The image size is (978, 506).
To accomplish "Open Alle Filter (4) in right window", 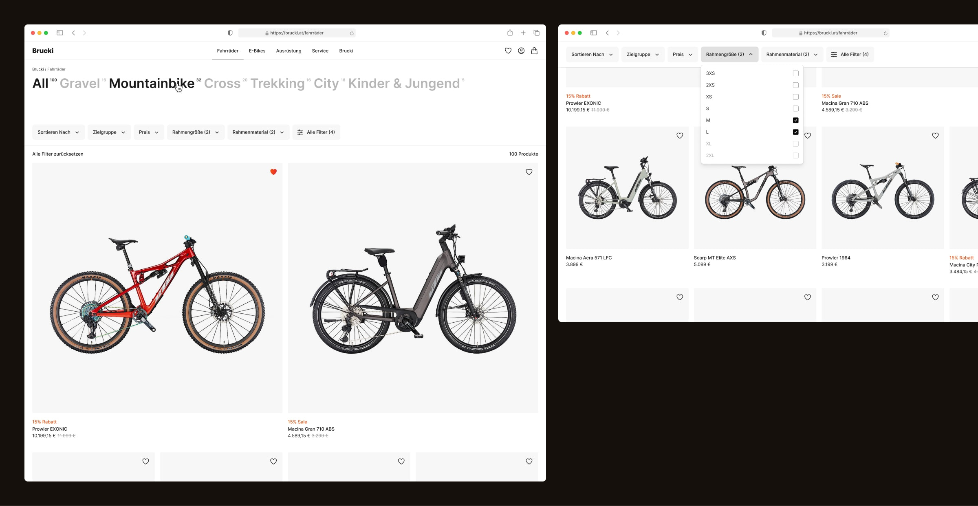I will coord(850,54).
